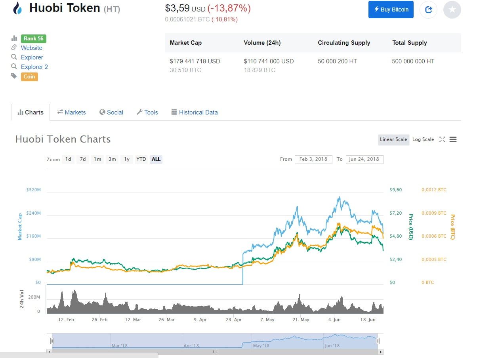Viewport: 477px width, 358px height.
Task: Click the Buy Bitcoin button
Action: [x=391, y=10]
